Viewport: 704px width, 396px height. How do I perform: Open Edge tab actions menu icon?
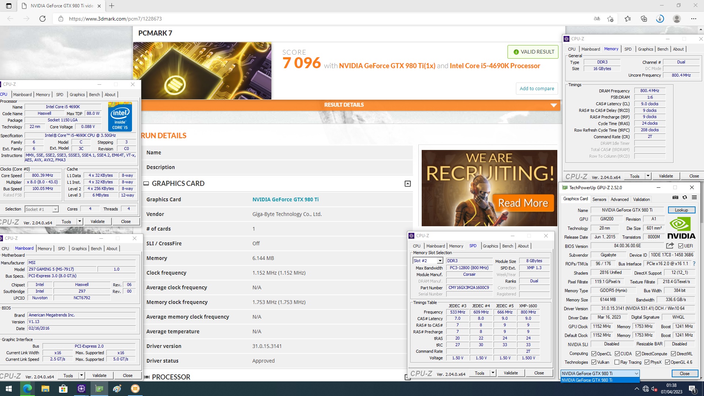[x=9, y=6]
